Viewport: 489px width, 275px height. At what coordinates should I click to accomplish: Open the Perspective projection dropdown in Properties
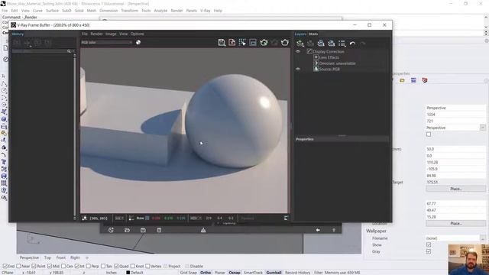(482, 128)
